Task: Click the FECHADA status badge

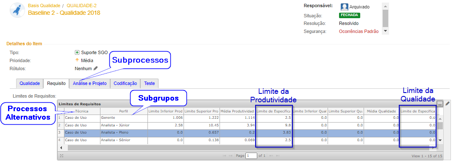Action: point(350,15)
